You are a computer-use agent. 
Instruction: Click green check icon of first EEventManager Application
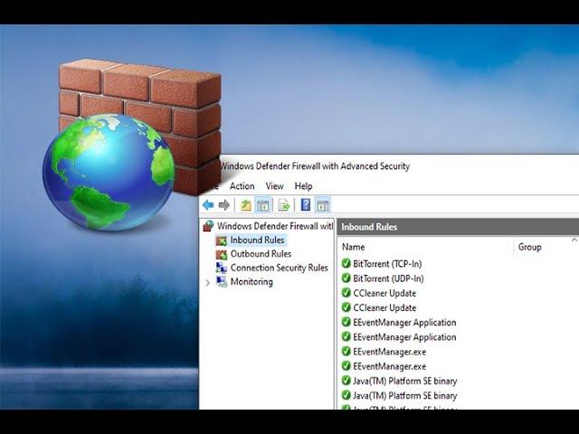[x=346, y=322]
